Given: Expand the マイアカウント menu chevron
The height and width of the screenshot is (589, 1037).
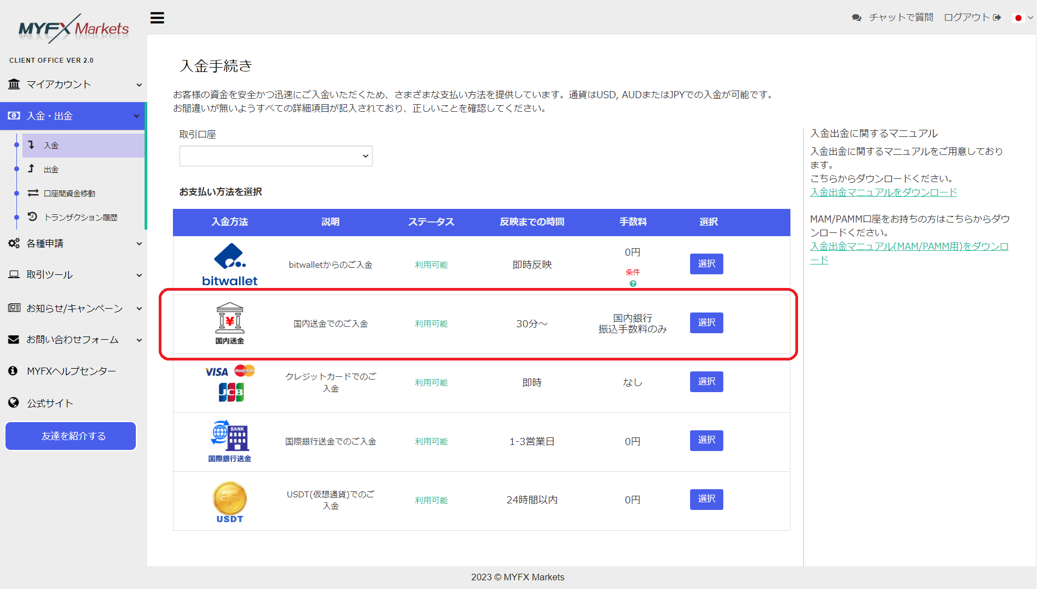Looking at the screenshot, I should tap(139, 85).
